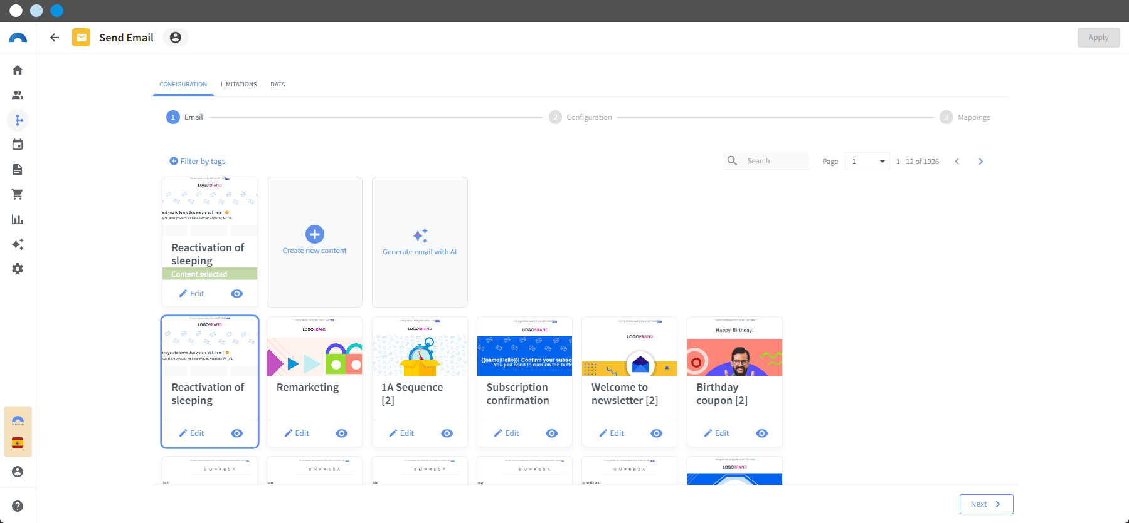Click the yellow Send Email envelope icon
The image size is (1129, 523).
click(x=81, y=38)
